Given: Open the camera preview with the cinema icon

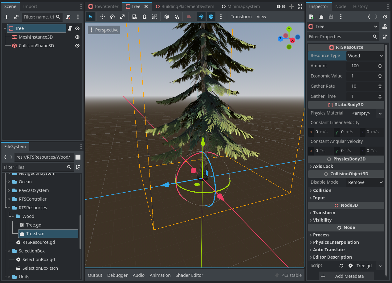Looking at the screenshot, I should (x=189, y=17).
